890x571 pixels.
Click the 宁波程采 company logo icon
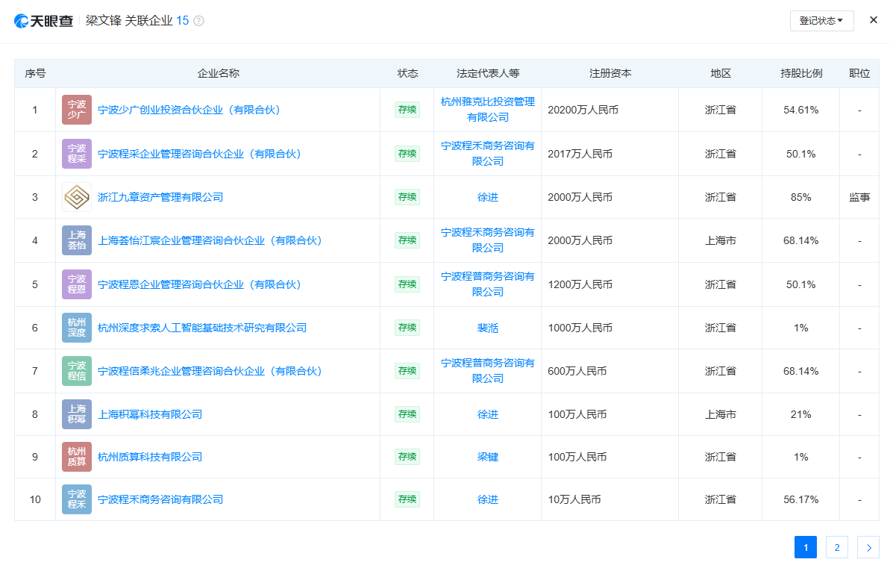[x=77, y=154]
